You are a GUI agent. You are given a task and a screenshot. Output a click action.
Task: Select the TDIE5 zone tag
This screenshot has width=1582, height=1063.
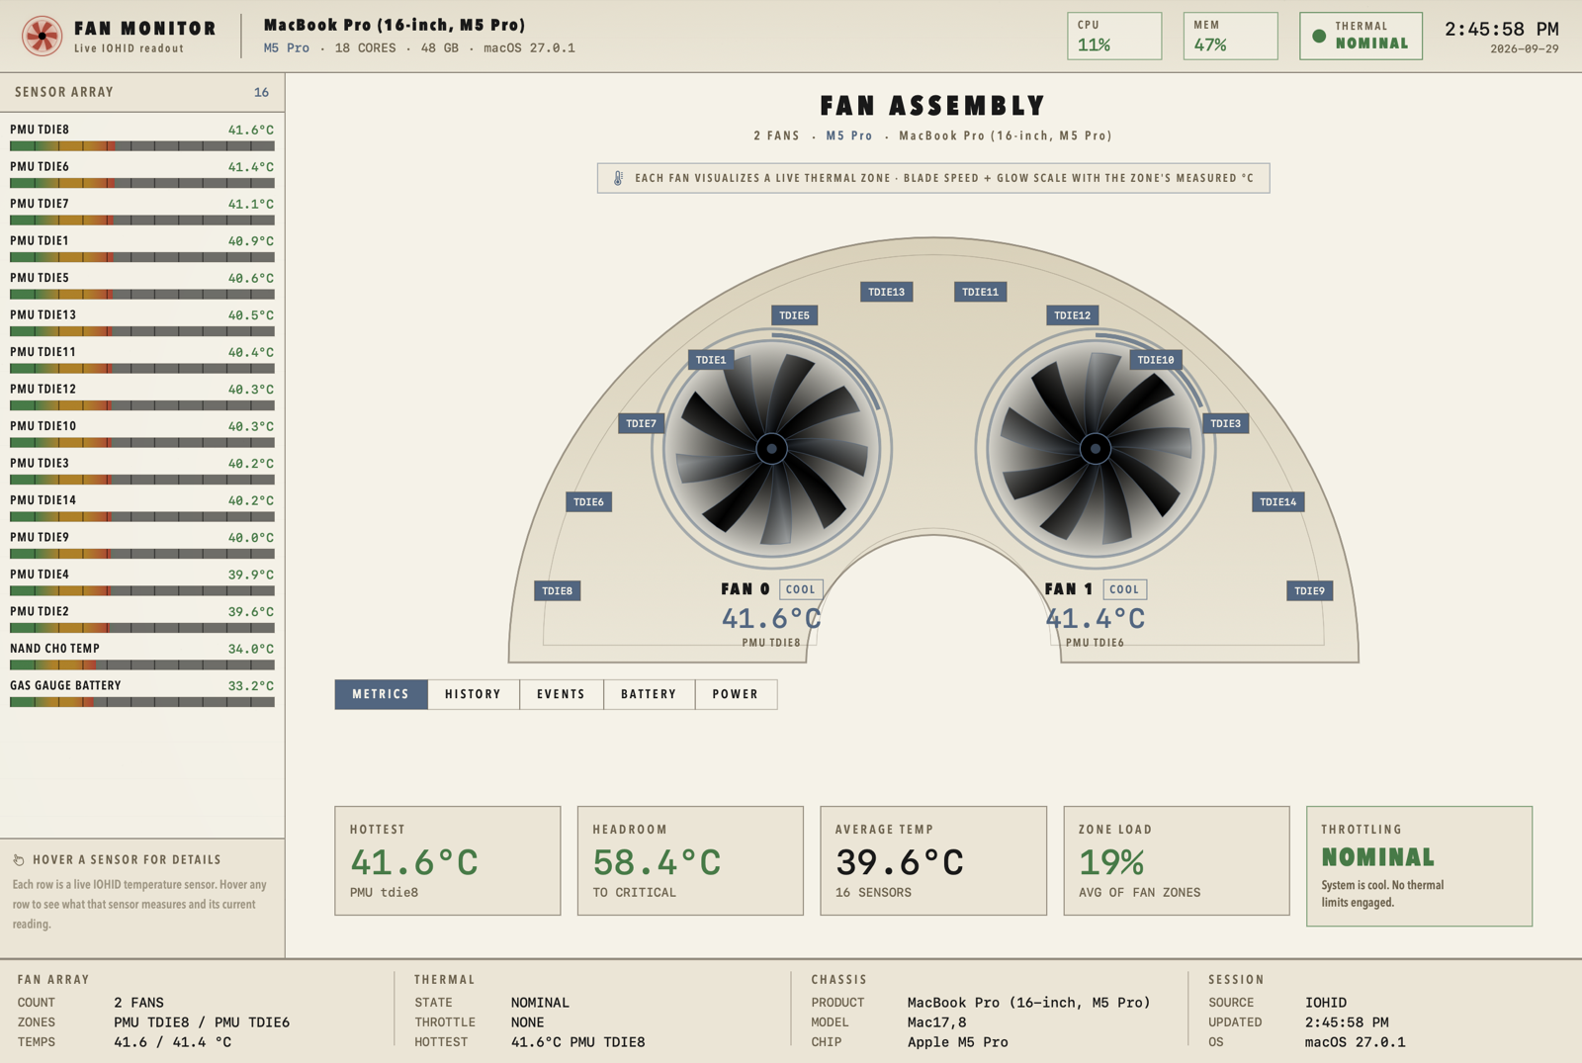[x=794, y=315]
